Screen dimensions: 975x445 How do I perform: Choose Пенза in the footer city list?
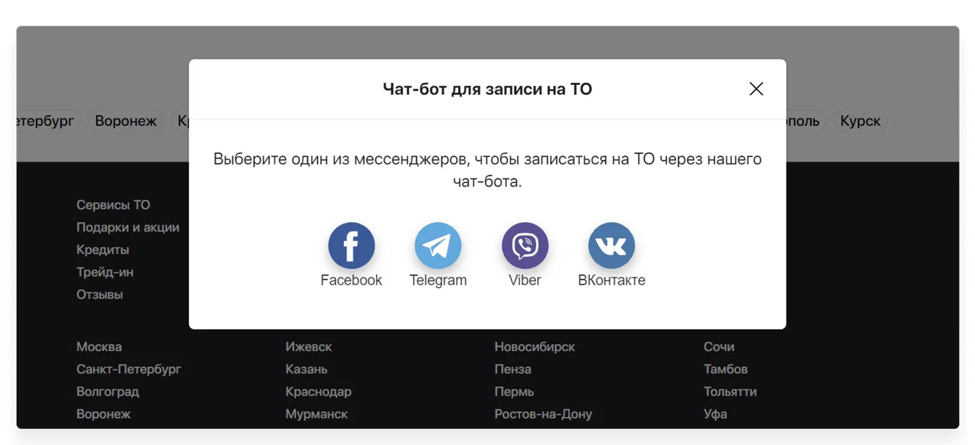pyautogui.click(x=513, y=369)
